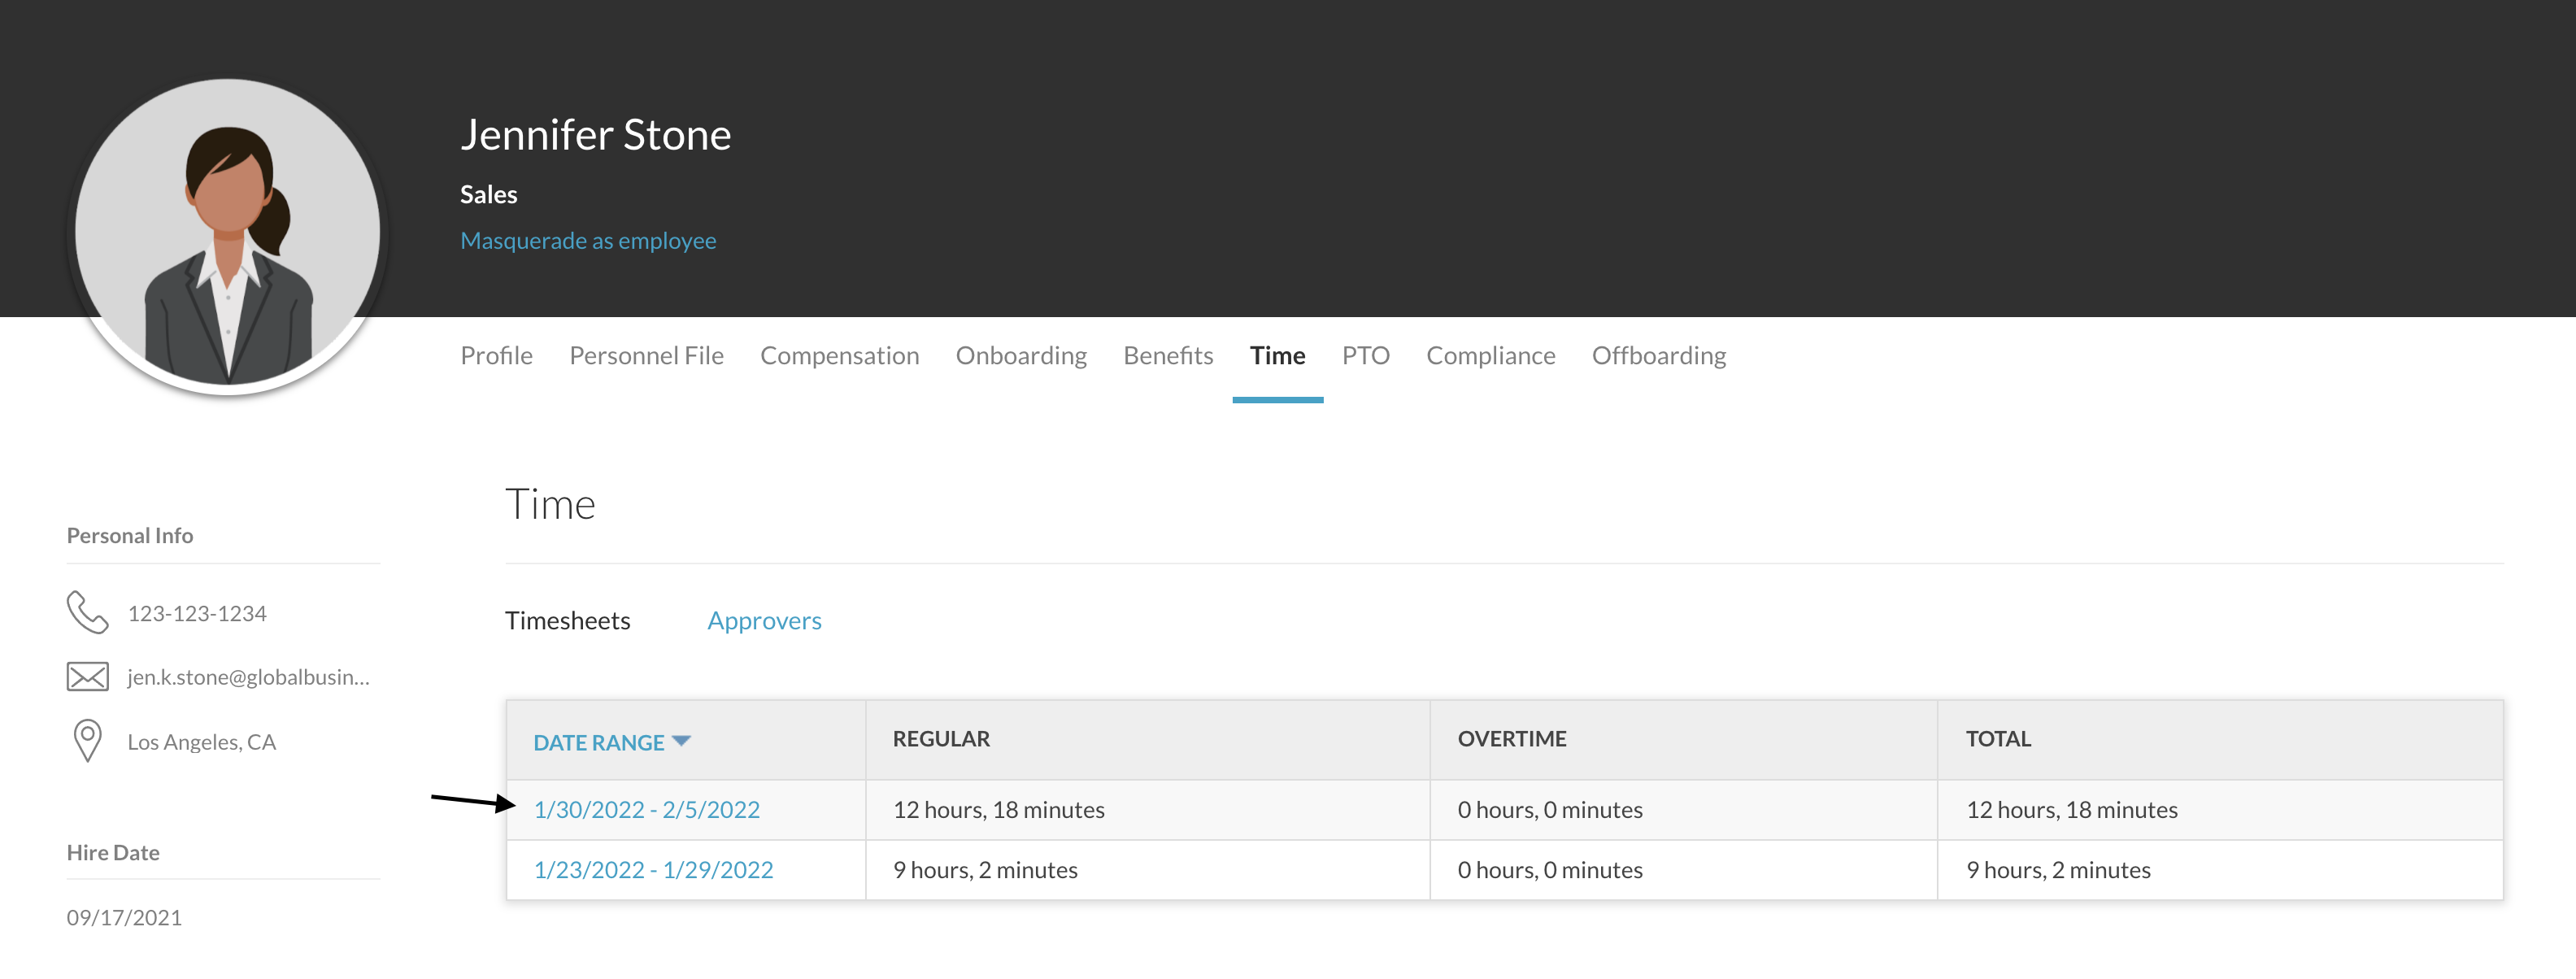This screenshot has height=979, width=2576.
Task: Click the Personal Info section heading
Action: point(130,535)
